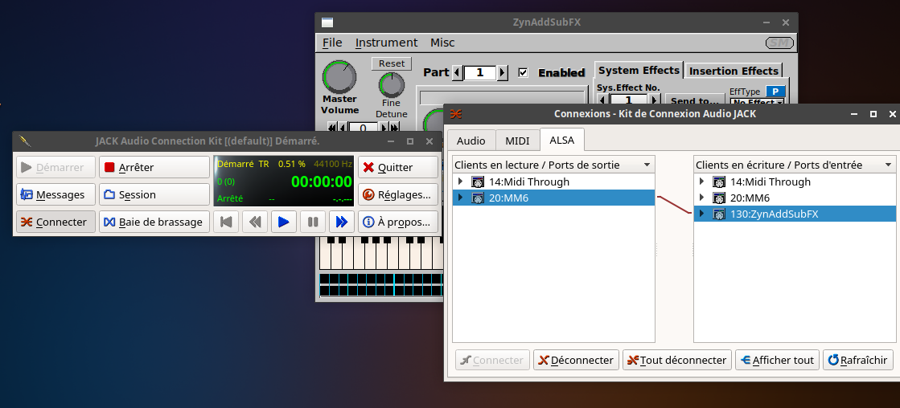Click the 0.51 % DSP load readout
900x408 pixels.
click(292, 164)
